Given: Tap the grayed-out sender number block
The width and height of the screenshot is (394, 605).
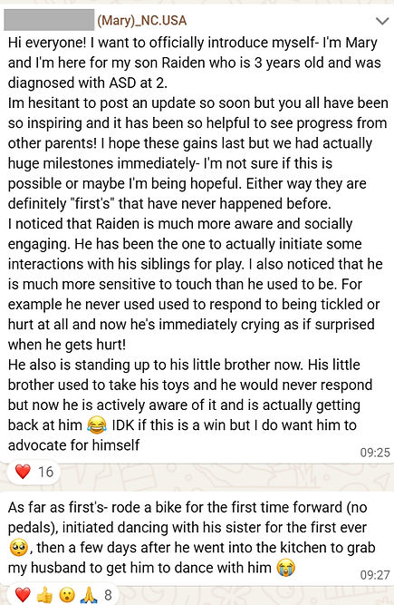Looking at the screenshot, I should (49, 20).
